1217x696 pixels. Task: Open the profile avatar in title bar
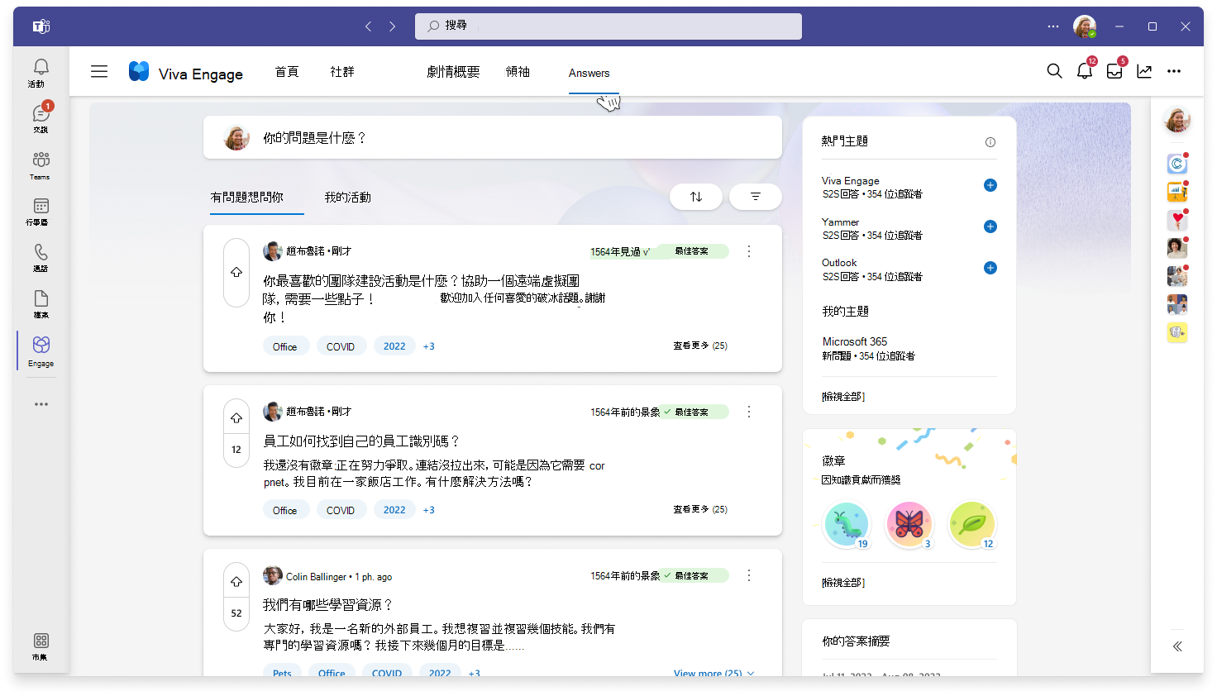[1085, 26]
